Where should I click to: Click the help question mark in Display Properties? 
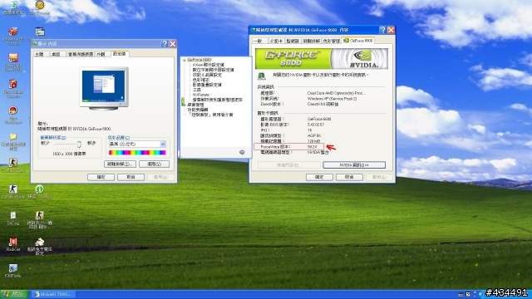[165, 44]
